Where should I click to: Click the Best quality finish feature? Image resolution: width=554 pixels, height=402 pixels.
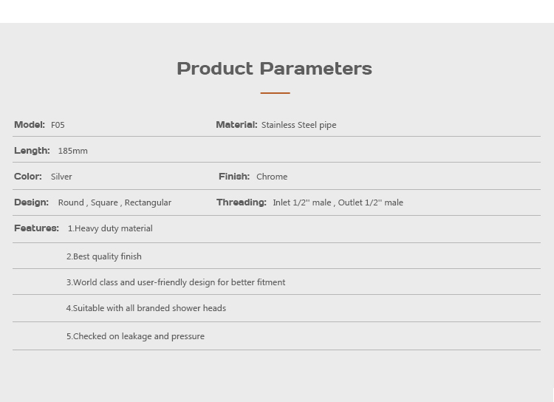click(103, 256)
